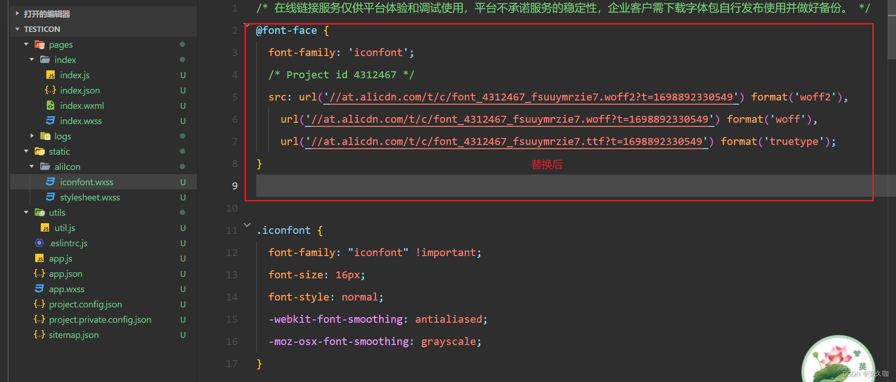The image size is (896, 382).
Task: Fold the @font-face block at line 2
Action: click(x=247, y=25)
